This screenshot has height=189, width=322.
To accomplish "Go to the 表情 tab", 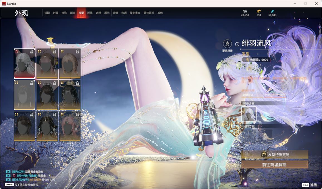I will point(115,13).
